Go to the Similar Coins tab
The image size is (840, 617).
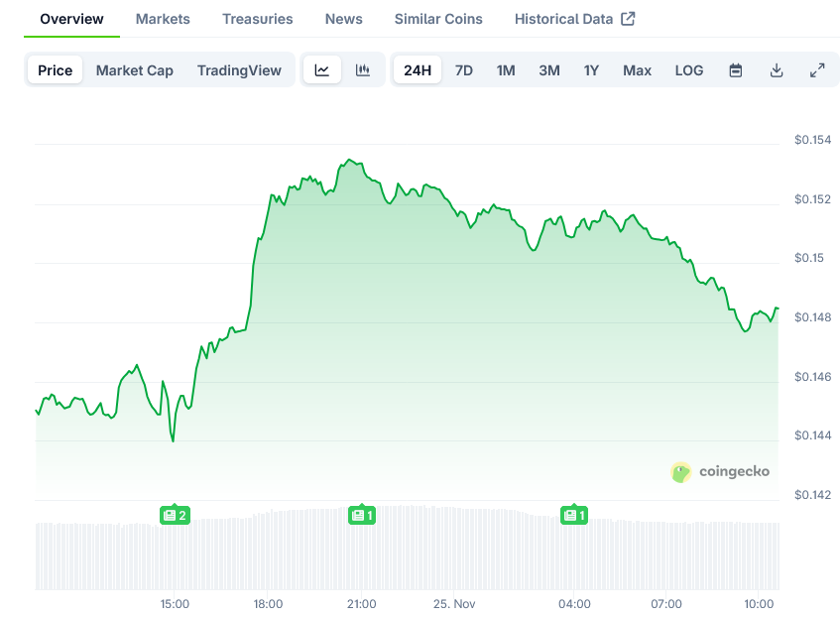click(x=438, y=19)
